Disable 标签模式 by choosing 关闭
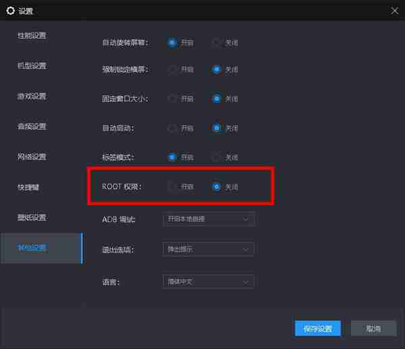 [217, 157]
